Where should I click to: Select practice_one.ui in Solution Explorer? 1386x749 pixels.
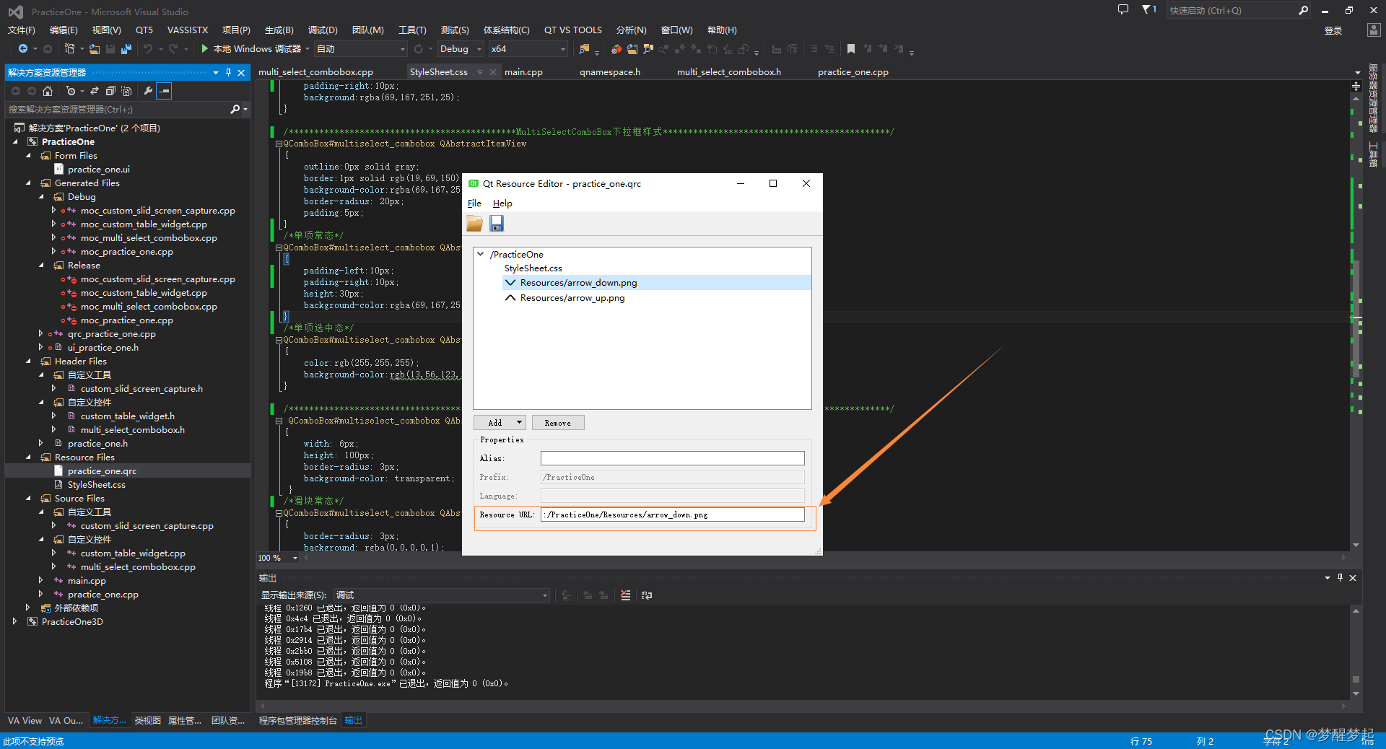(x=99, y=170)
